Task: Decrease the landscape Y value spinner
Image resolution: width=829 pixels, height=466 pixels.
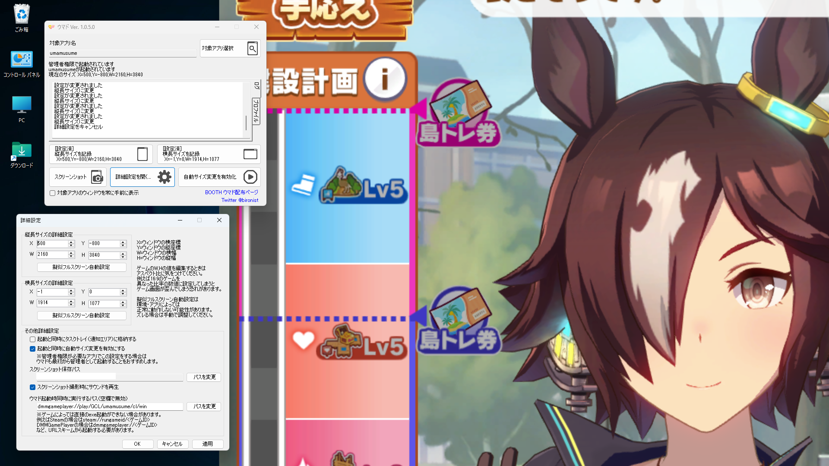Action: (123, 294)
